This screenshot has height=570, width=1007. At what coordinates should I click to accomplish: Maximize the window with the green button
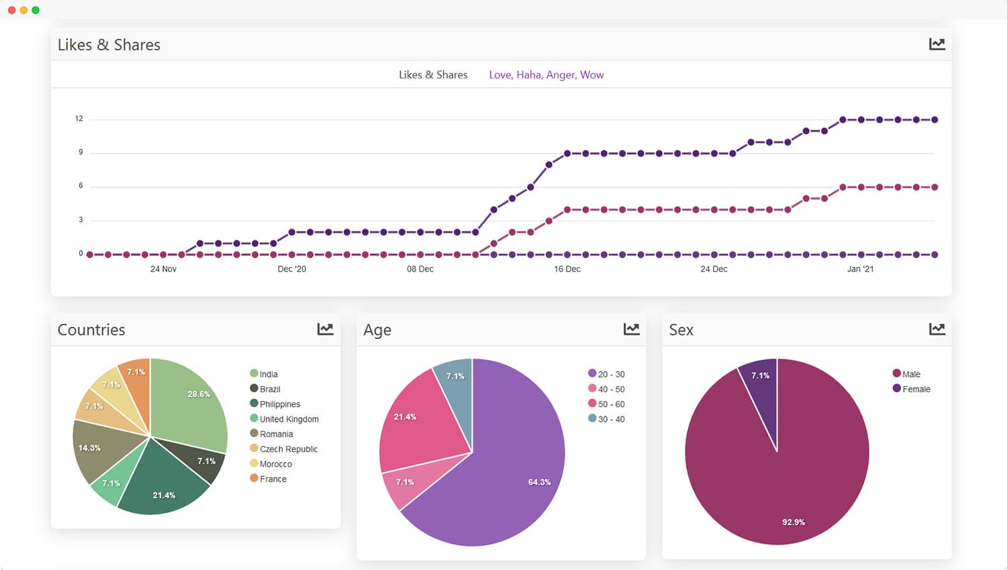[36, 10]
